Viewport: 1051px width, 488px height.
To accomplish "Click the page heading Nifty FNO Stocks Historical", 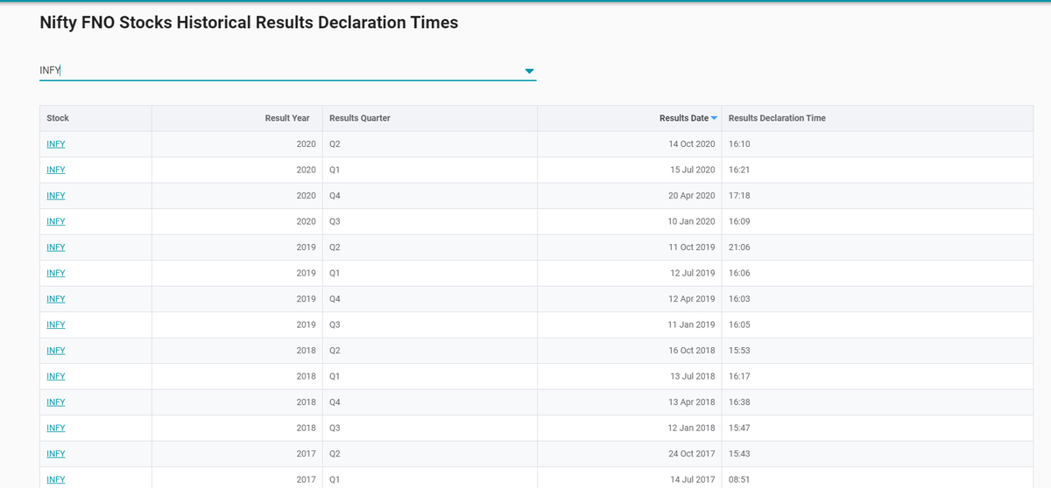I will pyautogui.click(x=249, y=23).
